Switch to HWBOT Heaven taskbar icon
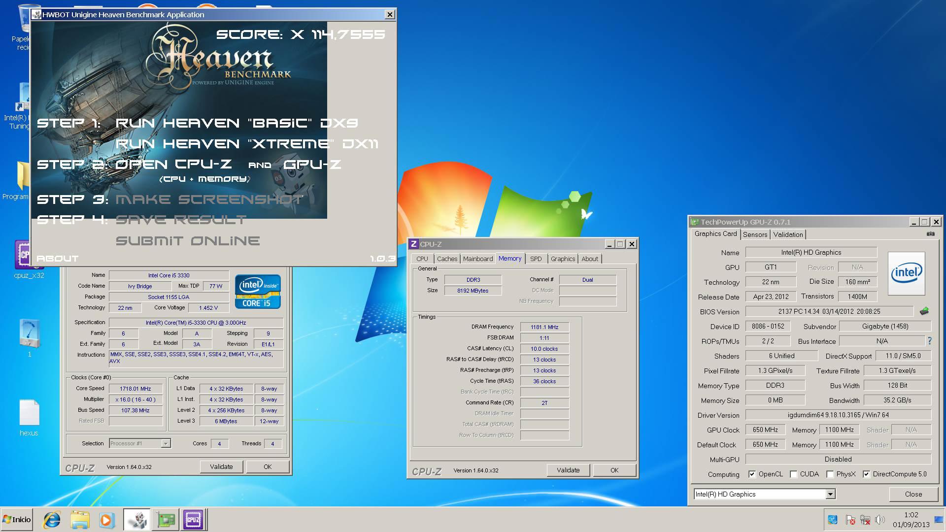 pos(136,520)
